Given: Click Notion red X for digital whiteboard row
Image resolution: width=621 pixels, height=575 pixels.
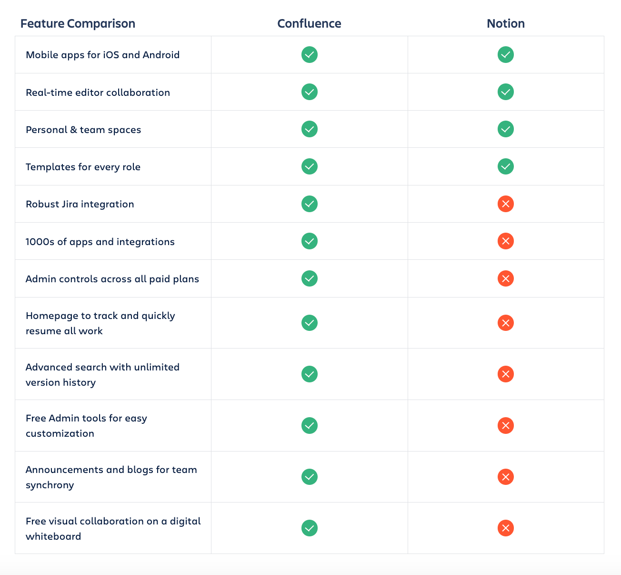Looking at the screenshot, I should click(x=506, y=528).
